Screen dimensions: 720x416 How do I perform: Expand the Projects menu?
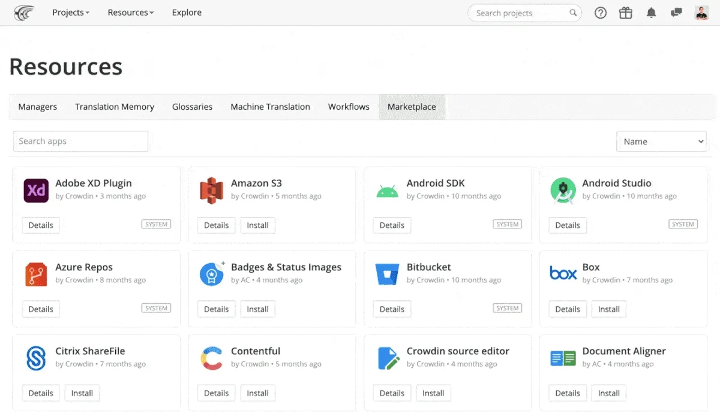point(71,13)
